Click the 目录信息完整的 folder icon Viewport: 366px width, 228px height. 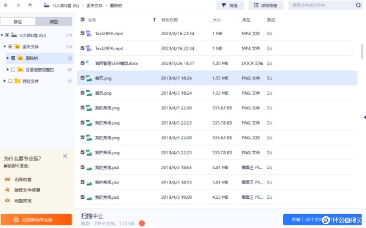(x=20, y=69)
